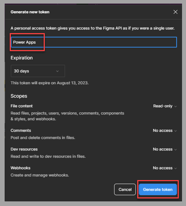Click the token expiry date notice text
186x206 pixels.
49,83
